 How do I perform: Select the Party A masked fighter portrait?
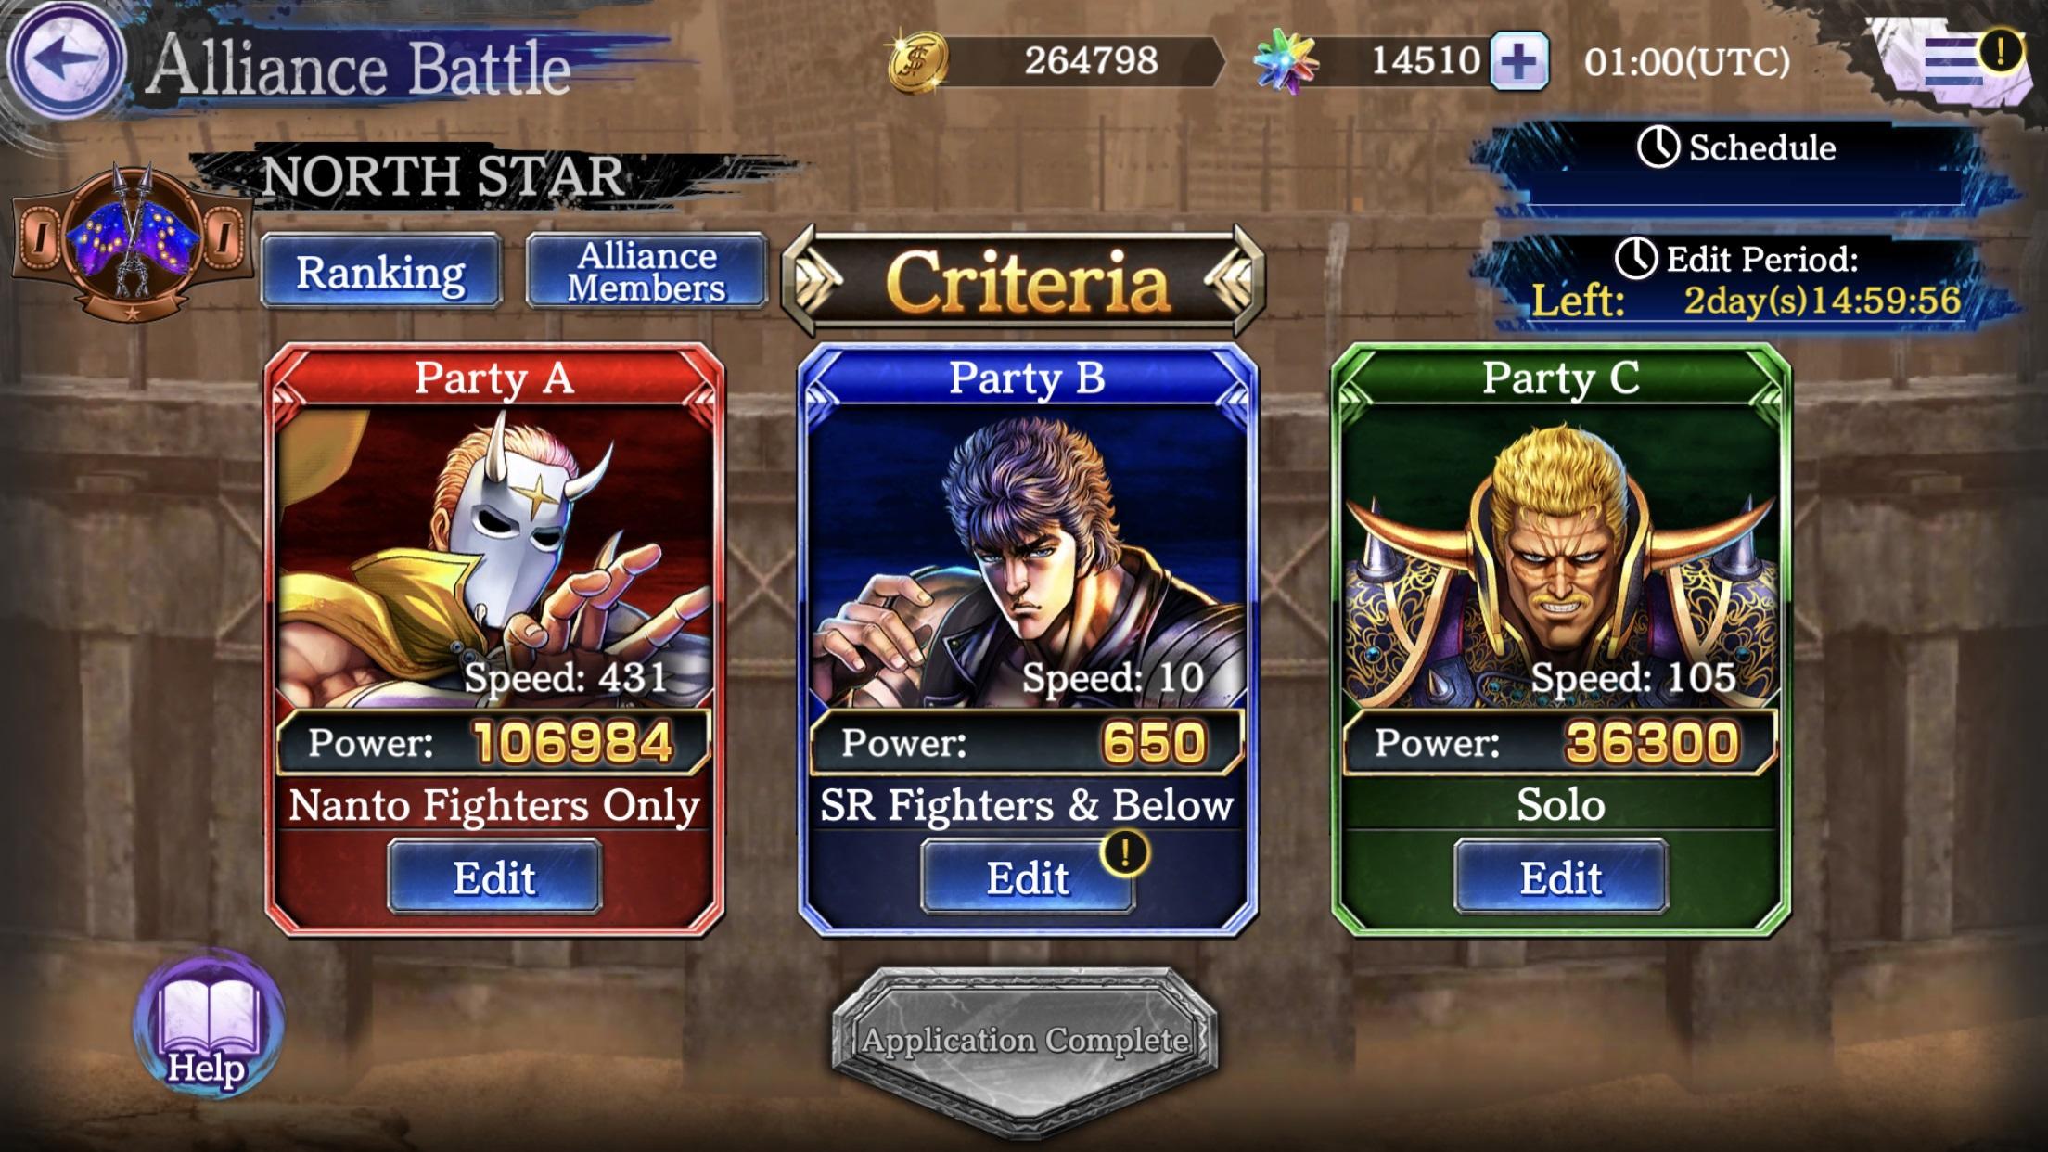pyautogui.click(x=494, y=557)
